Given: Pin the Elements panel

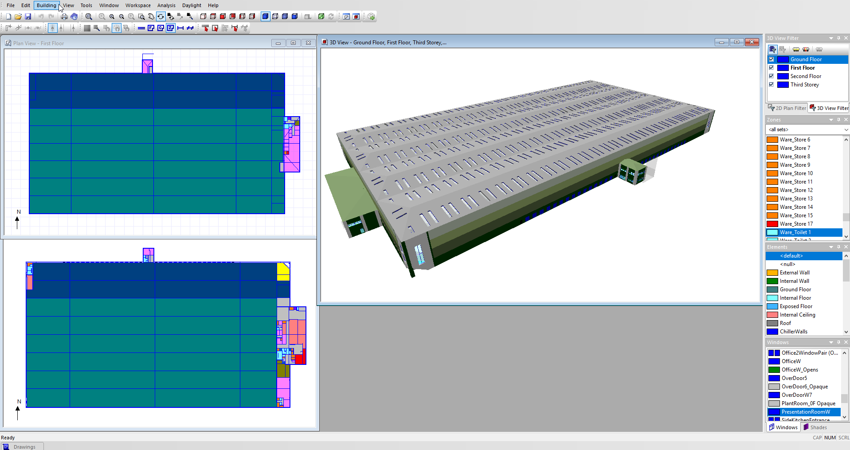Looking at the screenshot, I should (838, 247).
